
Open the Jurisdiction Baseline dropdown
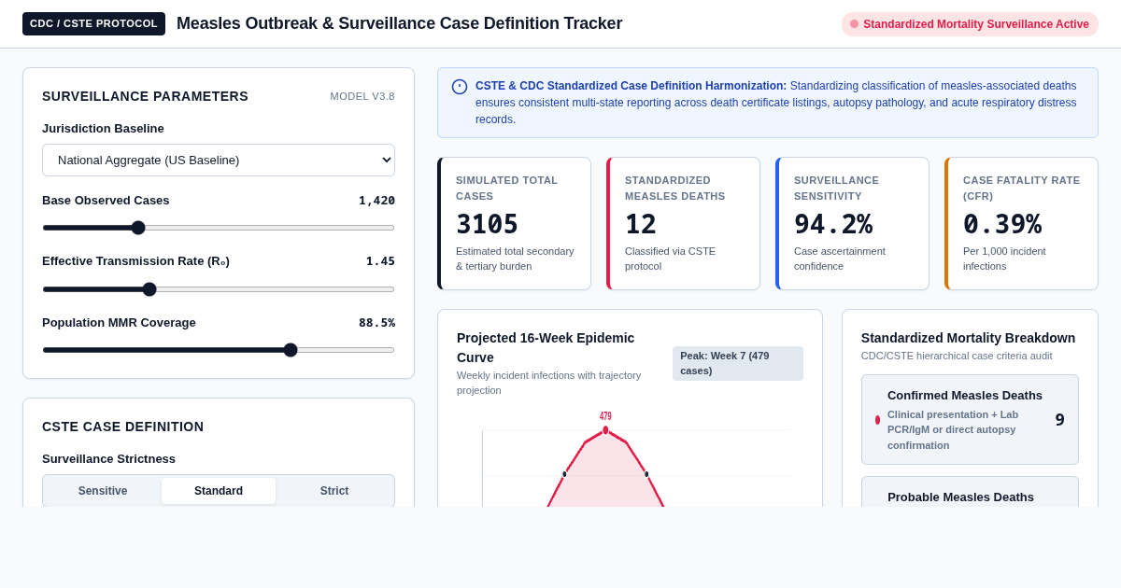pos(219,160)
